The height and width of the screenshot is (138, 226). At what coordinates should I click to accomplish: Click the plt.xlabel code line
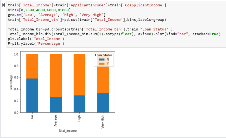tap(36, 39)
